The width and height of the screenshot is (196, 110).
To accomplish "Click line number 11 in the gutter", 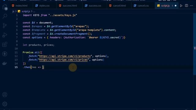I will [16, 52].
